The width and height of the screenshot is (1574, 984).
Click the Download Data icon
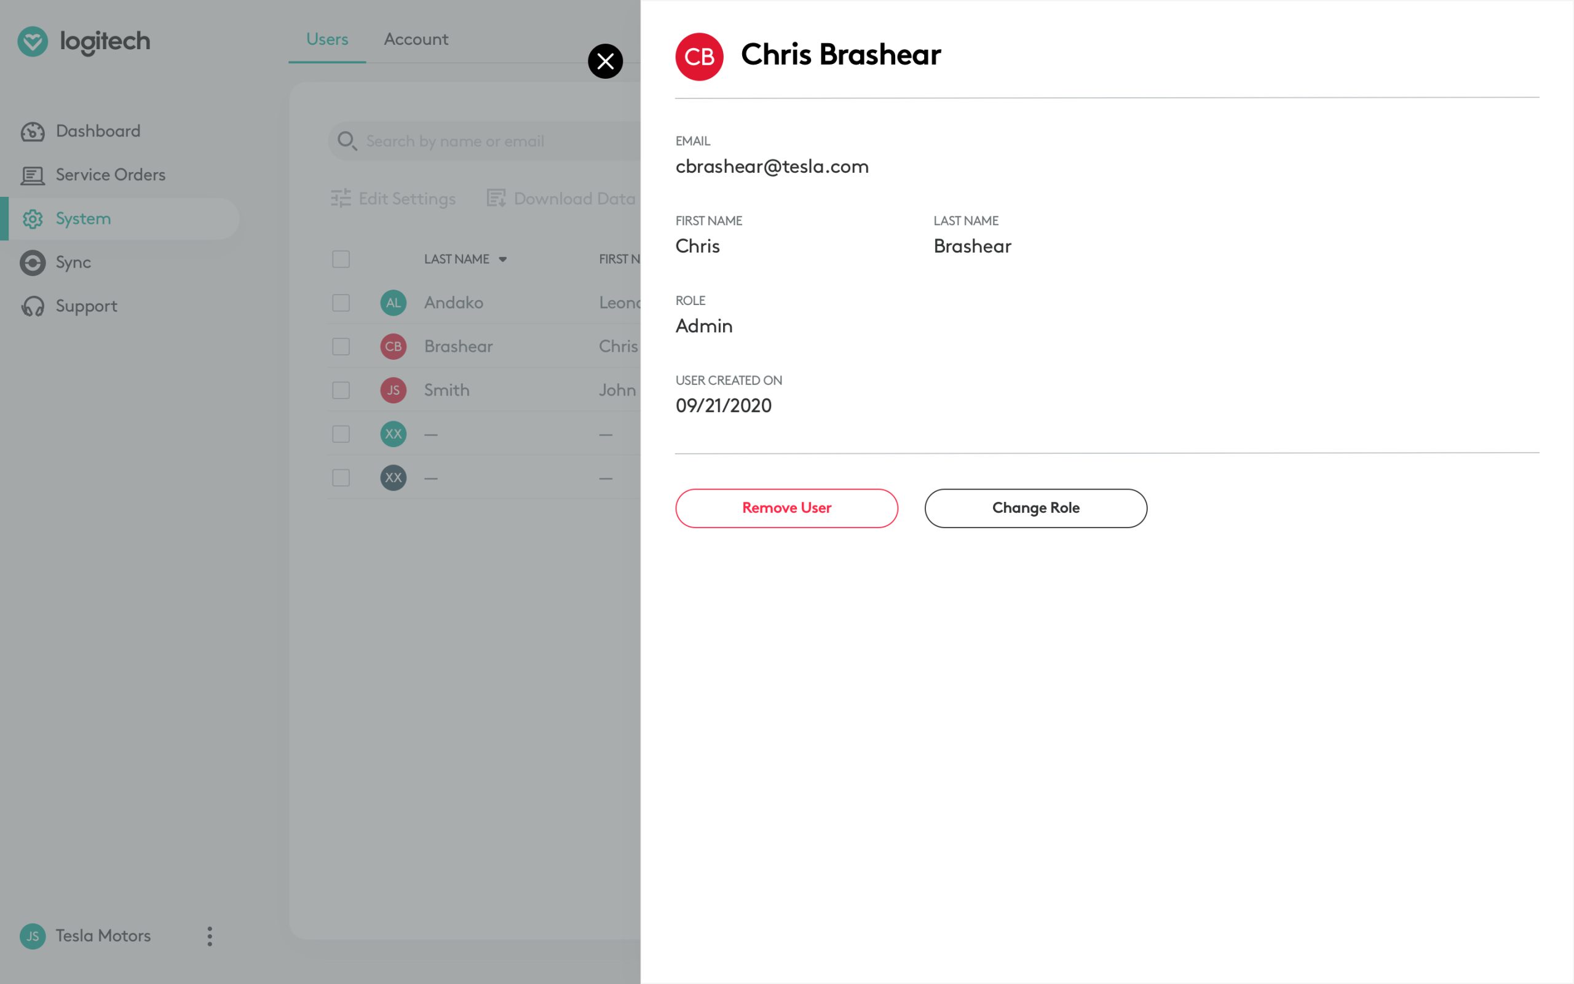point(496,199)
